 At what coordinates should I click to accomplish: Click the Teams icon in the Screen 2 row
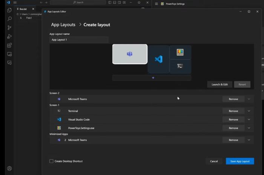59,99
